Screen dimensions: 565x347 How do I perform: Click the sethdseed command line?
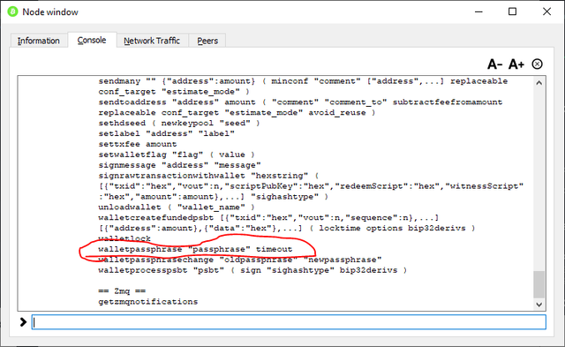[x=179, y=124]
